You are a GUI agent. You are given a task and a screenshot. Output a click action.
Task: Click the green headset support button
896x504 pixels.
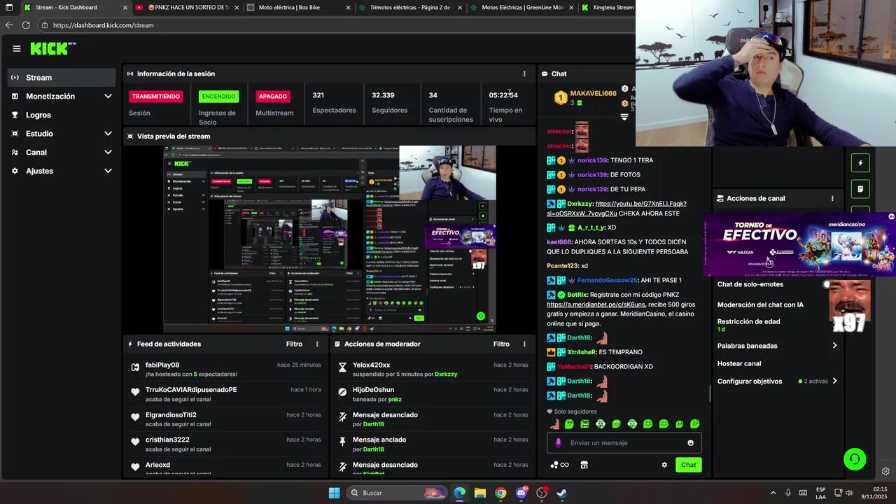[x=855, y=459]
